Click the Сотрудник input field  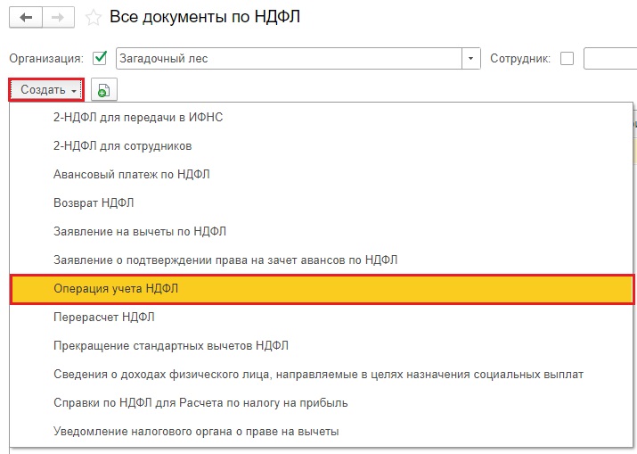click(610, 59)
